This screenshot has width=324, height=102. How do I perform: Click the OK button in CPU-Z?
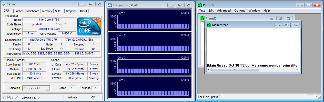(x=93, y=97)
